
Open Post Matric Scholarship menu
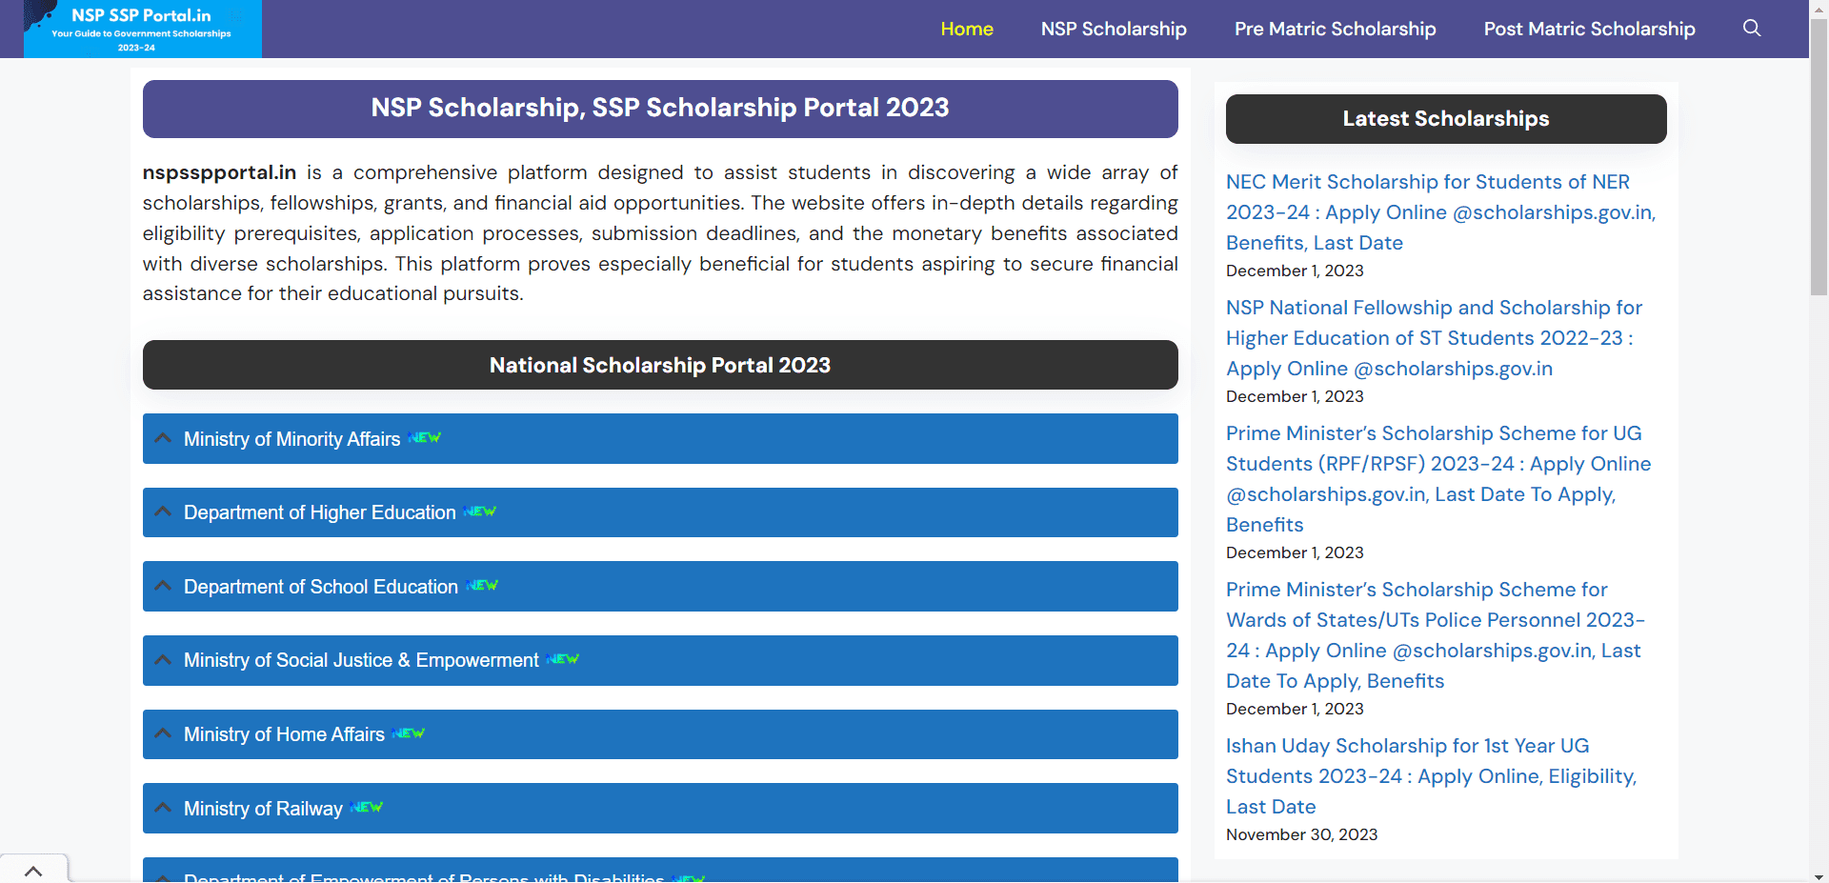[x=1589, y=29]
